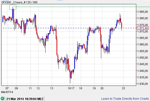Click the 1.880,00 price axis label
This screenshot has width=150, height=101.
point(142,18)
